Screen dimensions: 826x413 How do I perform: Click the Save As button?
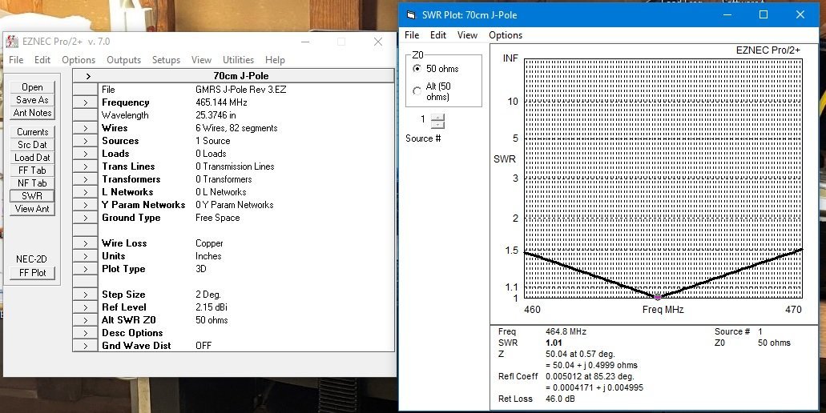click(x=32, y=100)
